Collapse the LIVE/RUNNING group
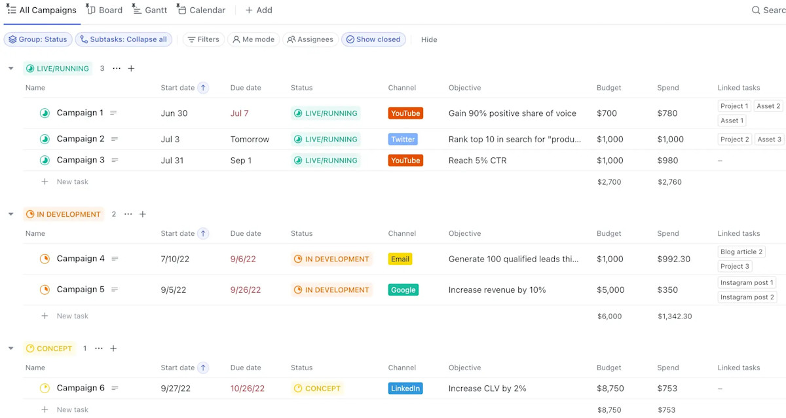 coord(10,67)
